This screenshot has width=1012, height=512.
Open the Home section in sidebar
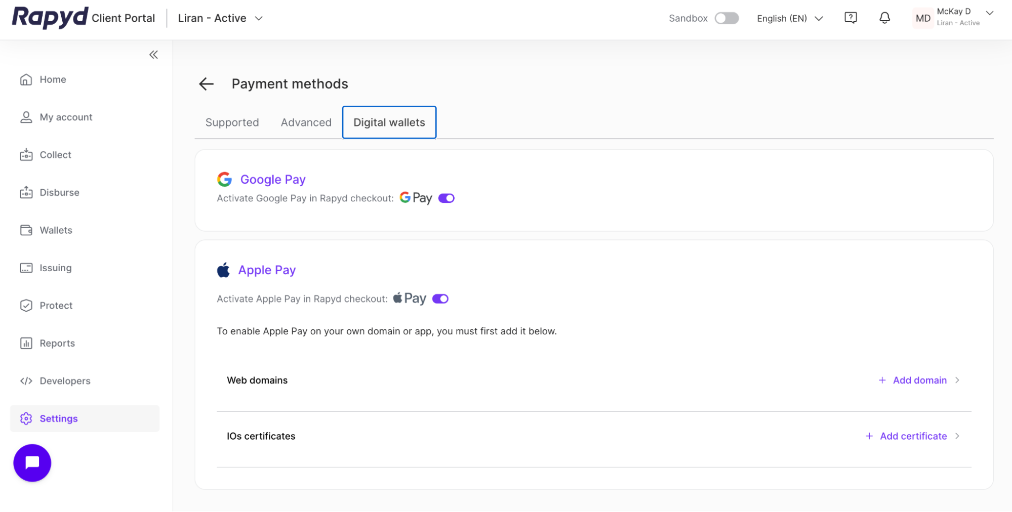(x=53, y=79)
